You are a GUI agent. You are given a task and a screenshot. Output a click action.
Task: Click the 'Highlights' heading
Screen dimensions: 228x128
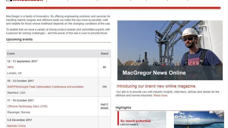click(123, 108)
